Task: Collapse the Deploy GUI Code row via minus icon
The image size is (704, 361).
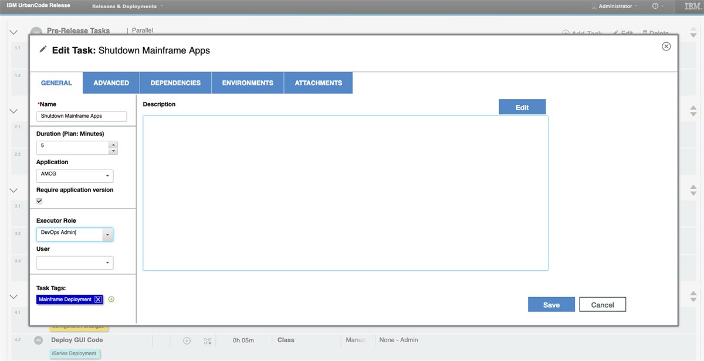Action: click(38, 340)
